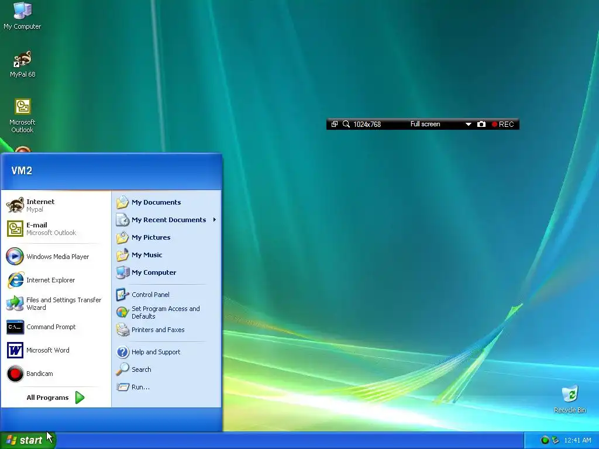Expand All Programs list
Viewport: 599px width, 449px height.
pos(56,398)
